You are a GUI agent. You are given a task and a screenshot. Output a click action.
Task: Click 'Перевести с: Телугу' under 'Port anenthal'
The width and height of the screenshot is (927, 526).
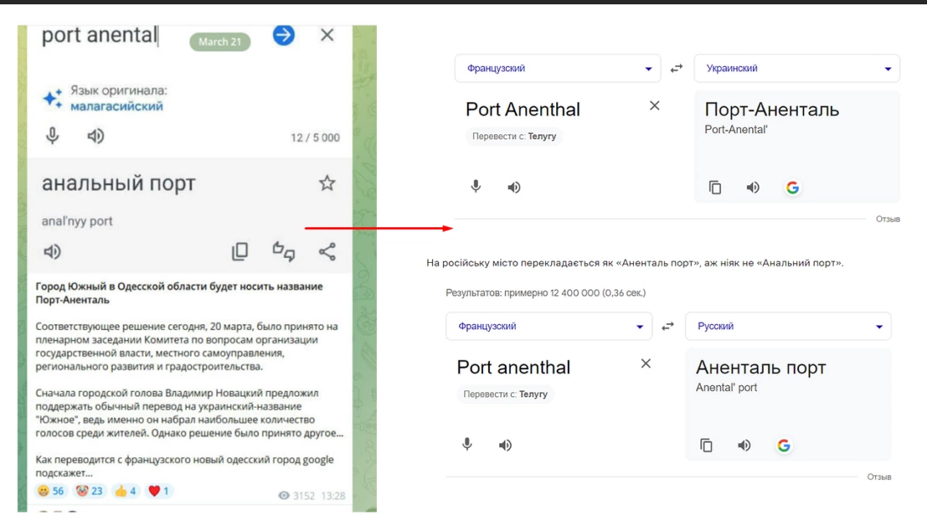click(x=505, y=394)
